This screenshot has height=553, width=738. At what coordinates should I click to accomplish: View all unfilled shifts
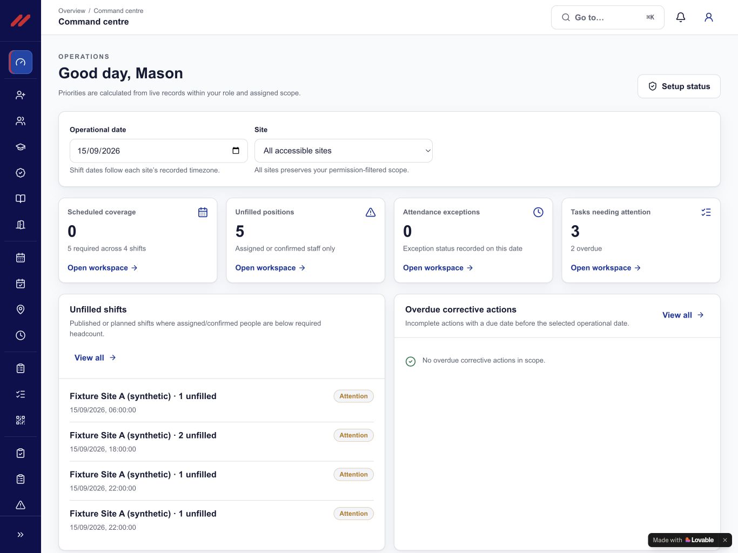(95, 358)
